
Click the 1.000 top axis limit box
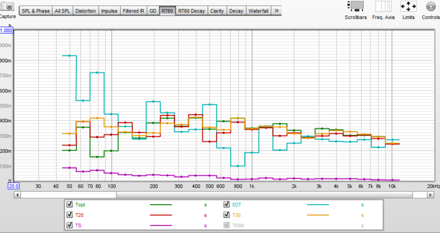click(x=6, y=30)
